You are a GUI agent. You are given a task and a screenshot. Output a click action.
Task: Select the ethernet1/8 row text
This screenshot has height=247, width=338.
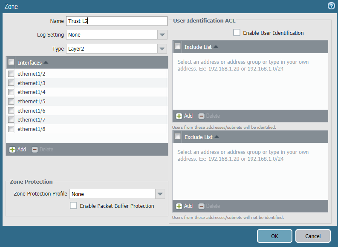click(32, 129)
